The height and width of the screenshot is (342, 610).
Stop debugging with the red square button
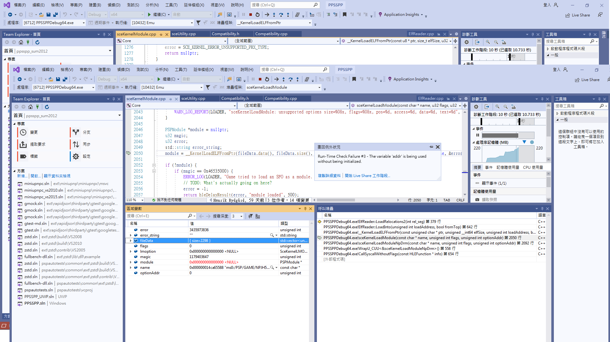coord(260,79)
